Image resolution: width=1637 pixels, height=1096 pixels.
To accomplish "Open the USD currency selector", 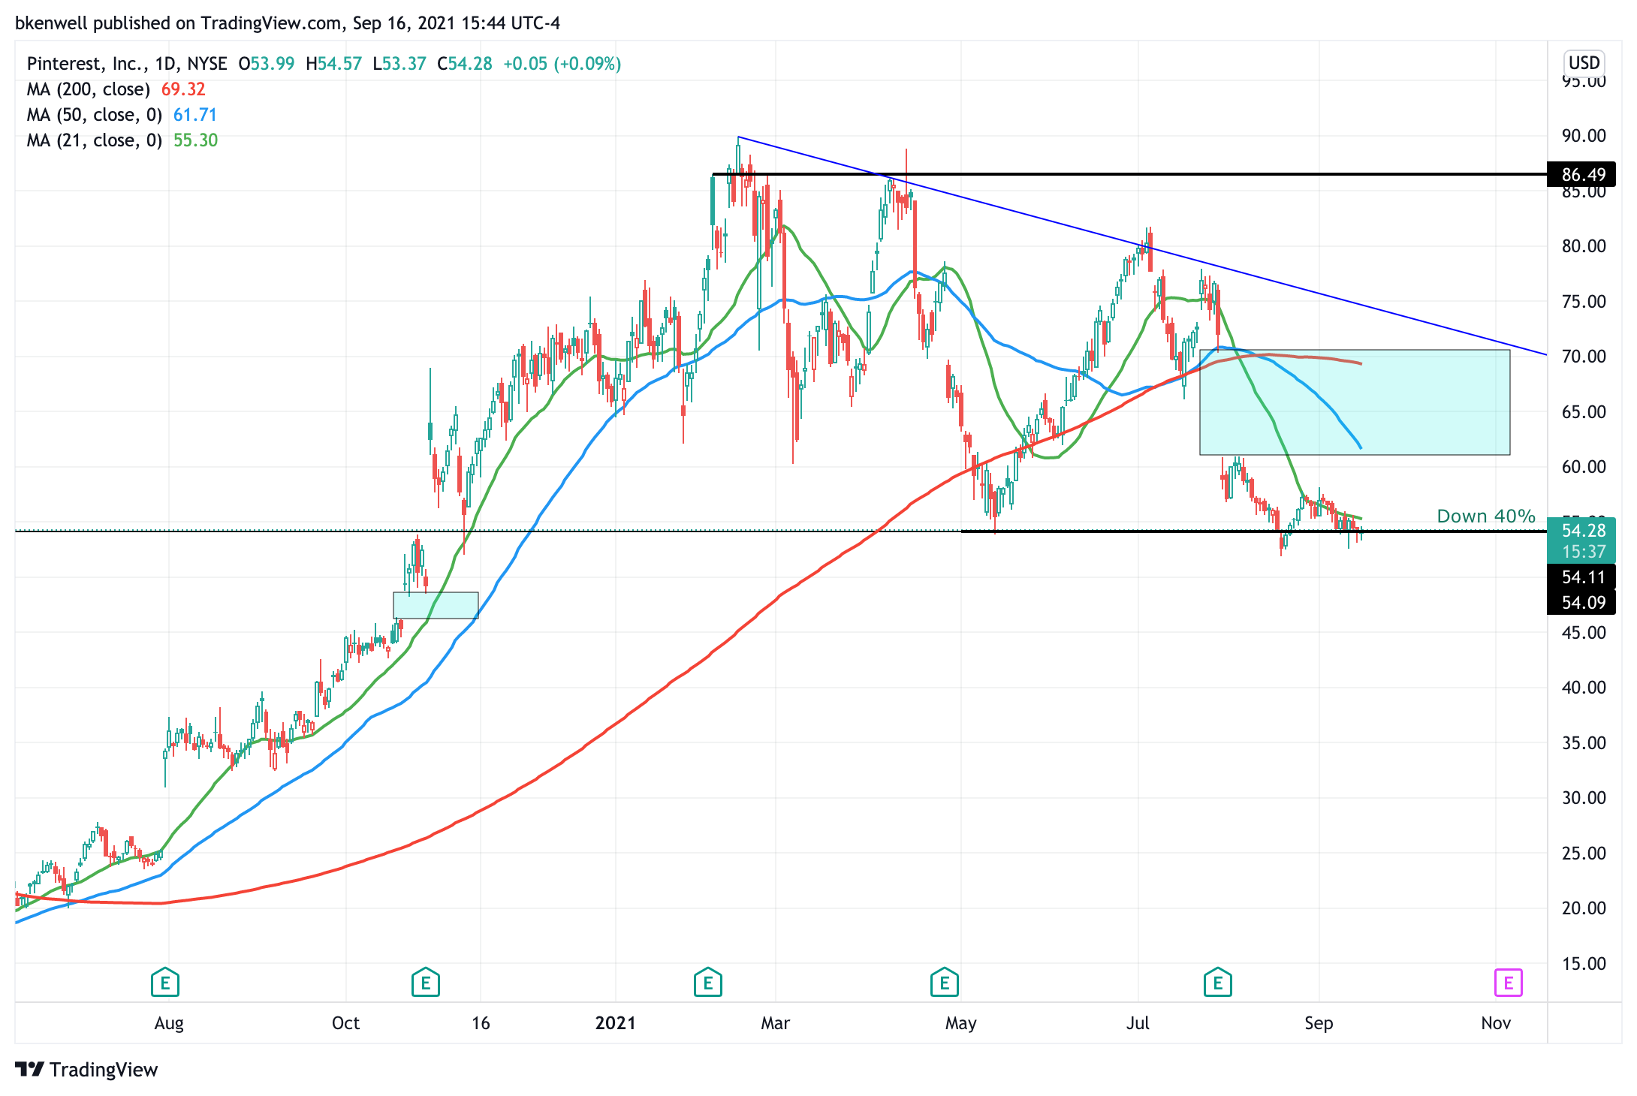I will [x=1584, y=62].
